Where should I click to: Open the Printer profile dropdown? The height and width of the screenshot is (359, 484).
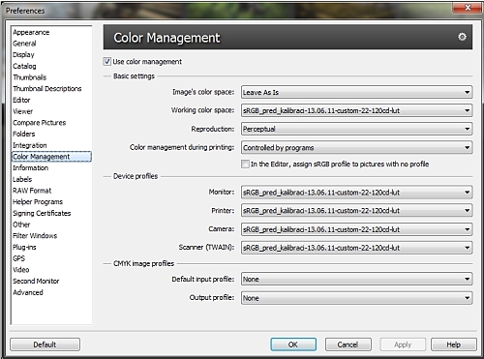click(x=356, y=211)
